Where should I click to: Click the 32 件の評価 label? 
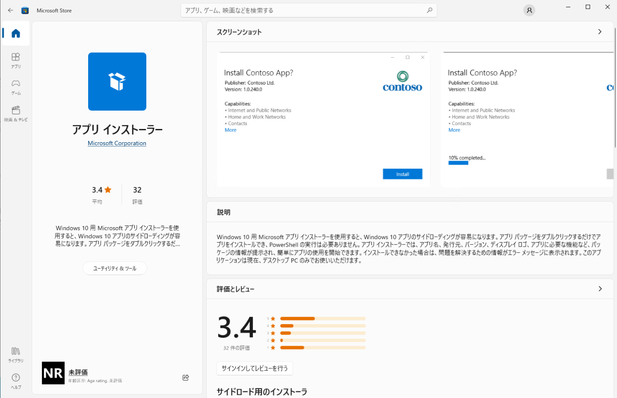[x=237, y=348]
